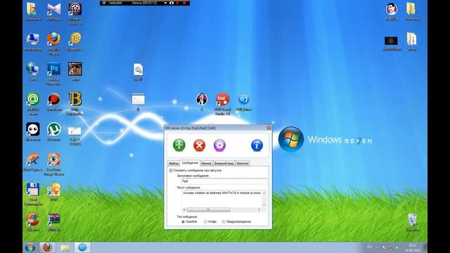Open the last tab after Внешний вид

[243, 163]
